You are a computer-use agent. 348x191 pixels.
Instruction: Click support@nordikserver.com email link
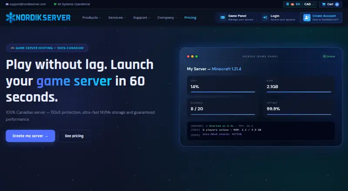(28, 4)
